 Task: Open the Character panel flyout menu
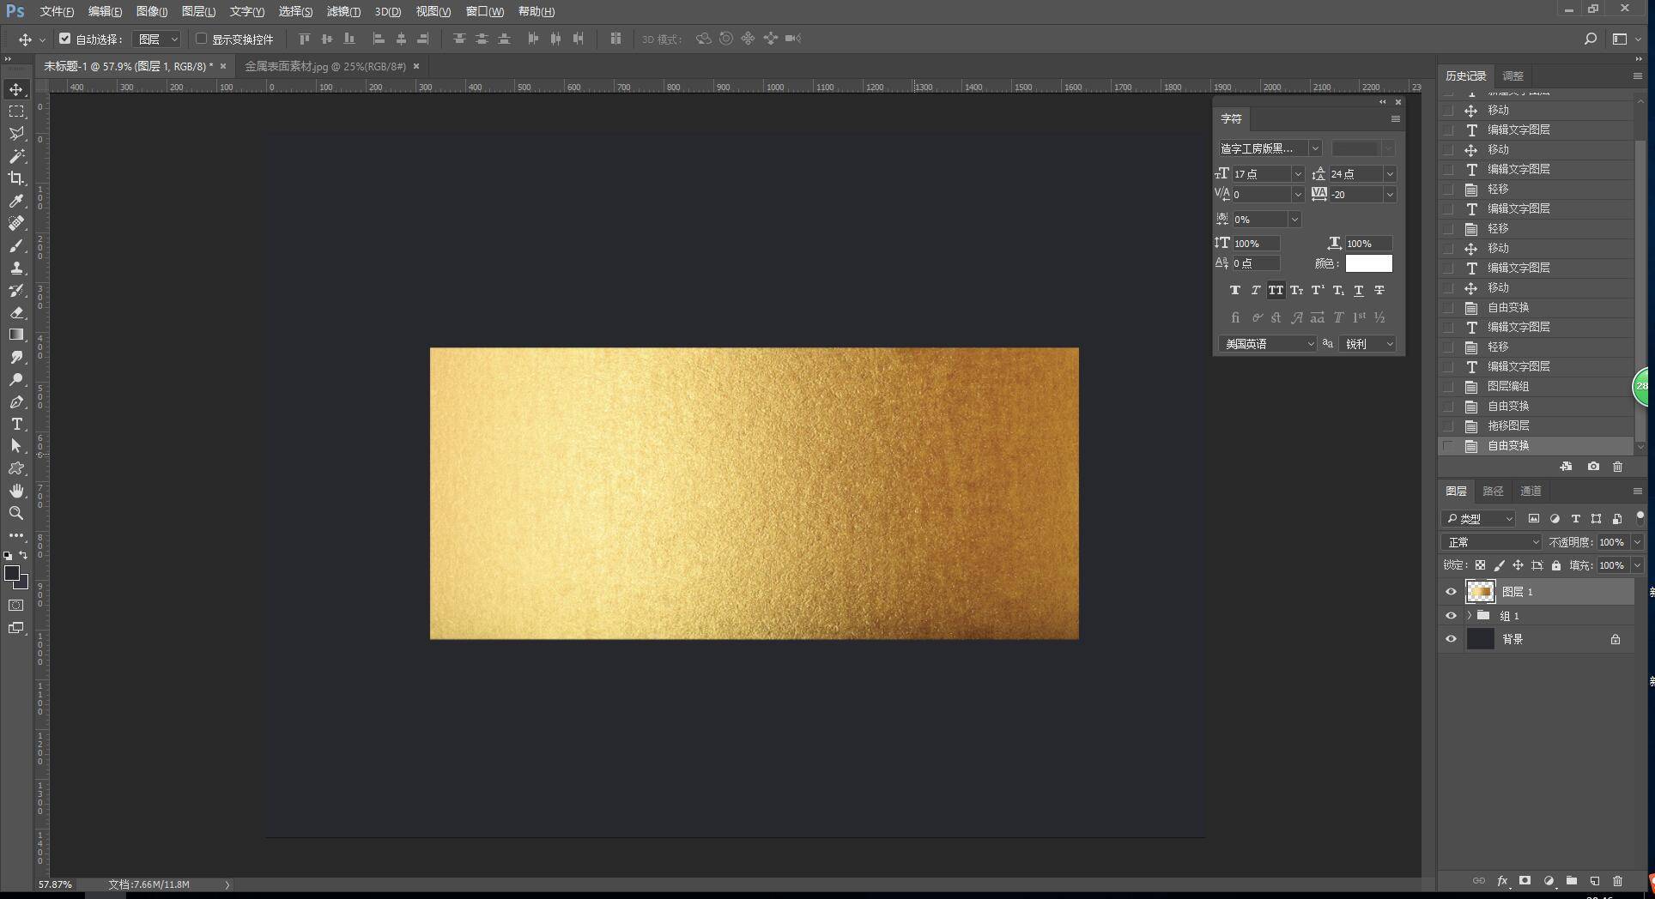coord(1395,119)
